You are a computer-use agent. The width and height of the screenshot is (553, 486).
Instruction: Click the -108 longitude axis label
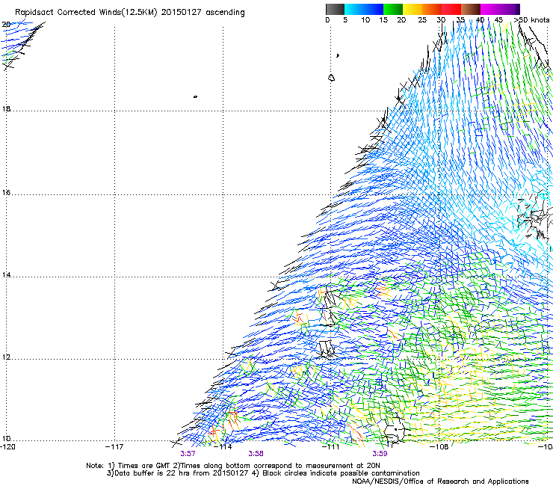439,447
